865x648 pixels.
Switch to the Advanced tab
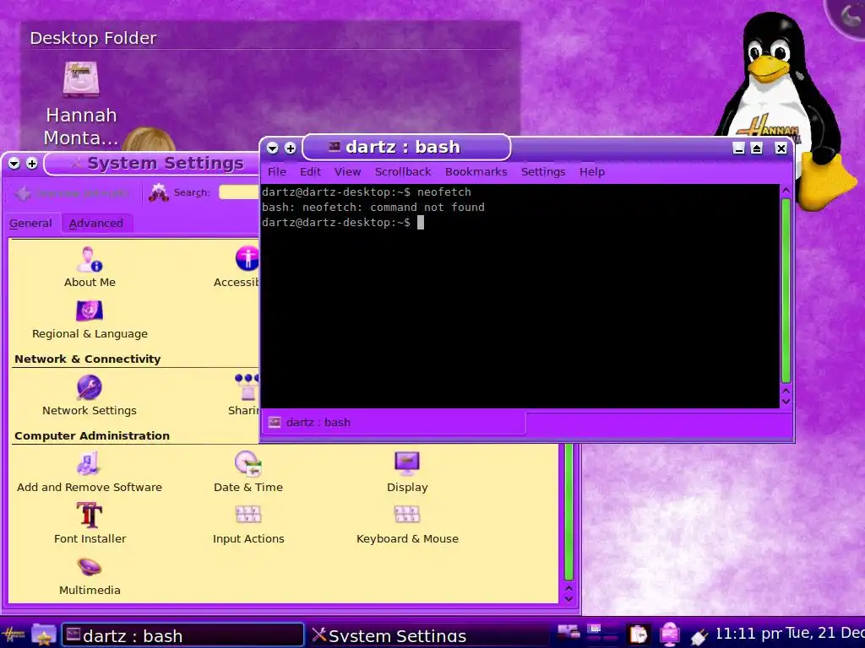[x=96, y=223]
